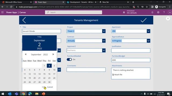Pick day 21 in the calendar
The image size is (172, 96).
[x=40, y=78]
